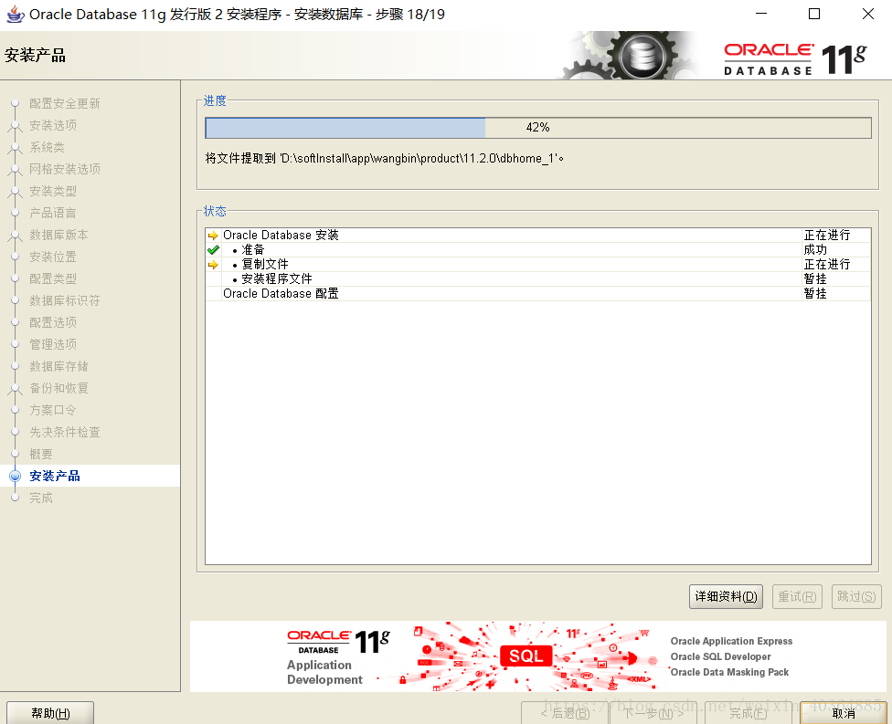
Task: Click the green checkmark icon beside 准备
Action: pos(213,249)
